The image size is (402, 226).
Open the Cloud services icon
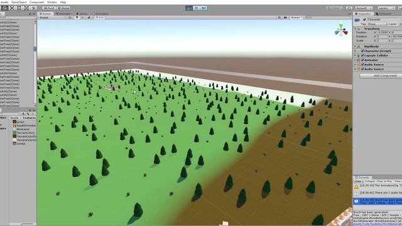349,8
